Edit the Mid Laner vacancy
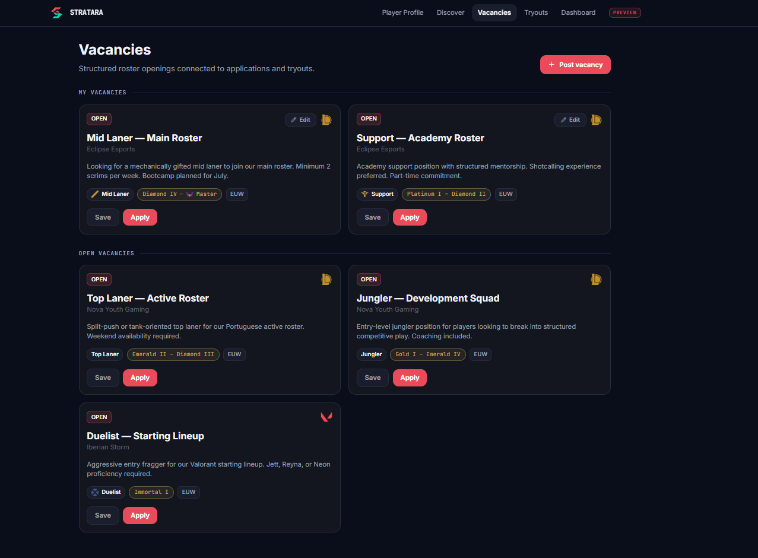Viewport: 758px width, 558px height. click(300, 120)
